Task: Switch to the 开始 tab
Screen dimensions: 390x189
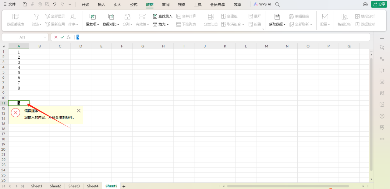Action: [85, 5]
